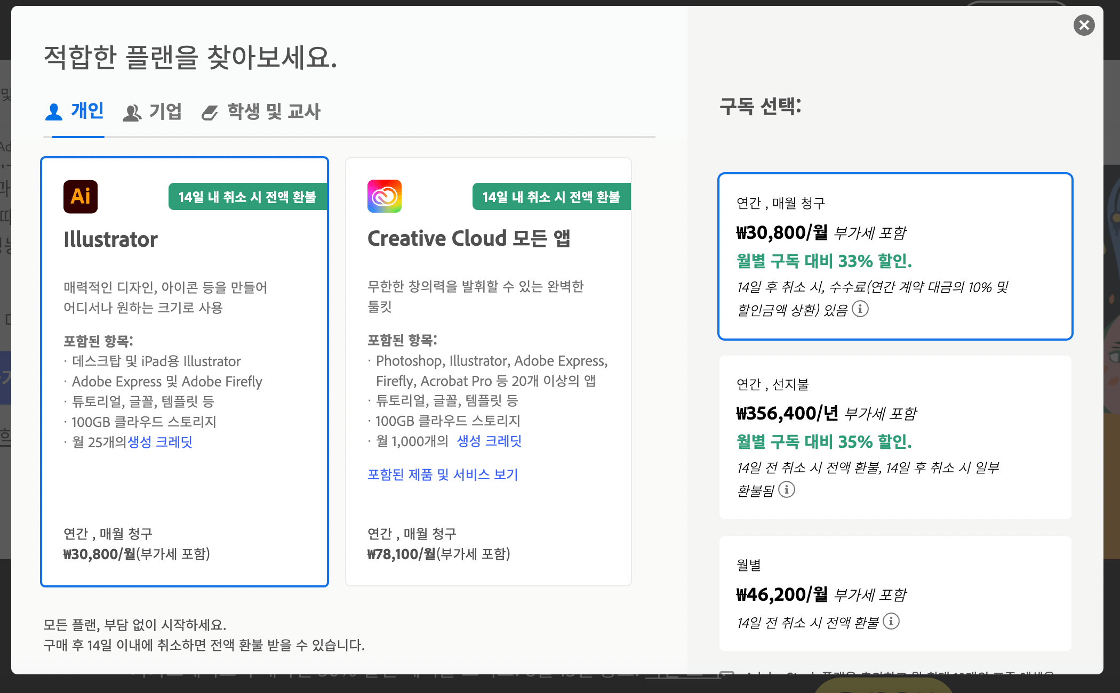The height and width of the screenshot is (693, 1120).
Task: Click info icon on annual monthly-billed cancellation note
Action: point(860,309)
